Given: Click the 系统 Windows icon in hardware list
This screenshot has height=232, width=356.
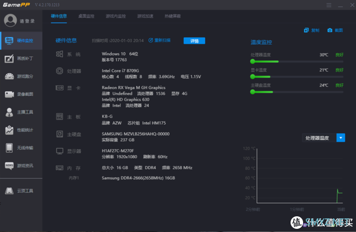Looking at the screenshot, I should (x=60, y=54).
